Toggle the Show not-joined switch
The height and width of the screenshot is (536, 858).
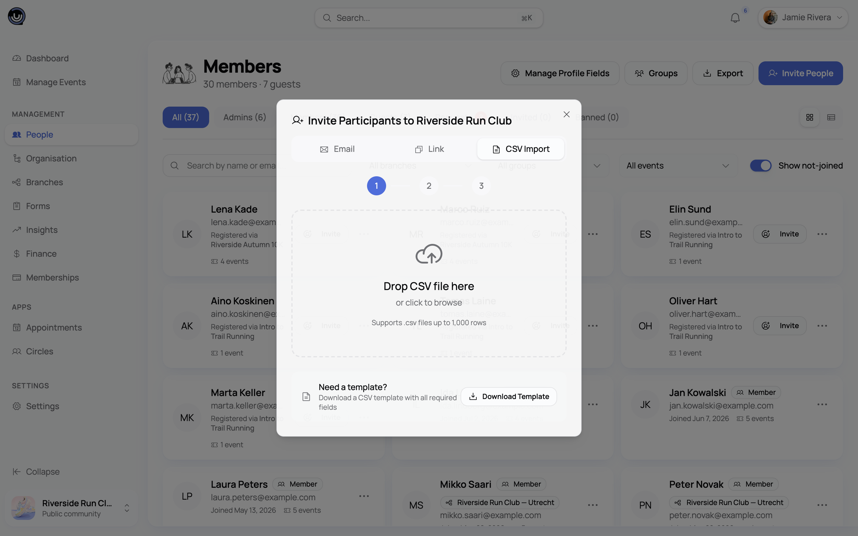click(761, 166)
